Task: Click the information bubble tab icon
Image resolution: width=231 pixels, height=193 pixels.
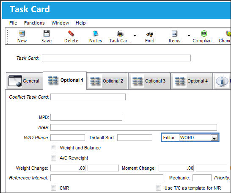Action: tap(222, 81)
